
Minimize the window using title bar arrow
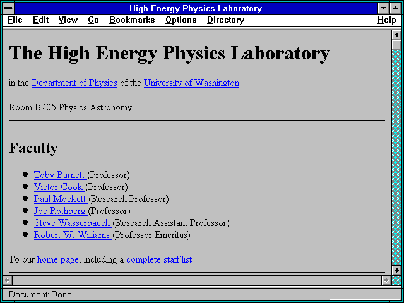point(383,8)
